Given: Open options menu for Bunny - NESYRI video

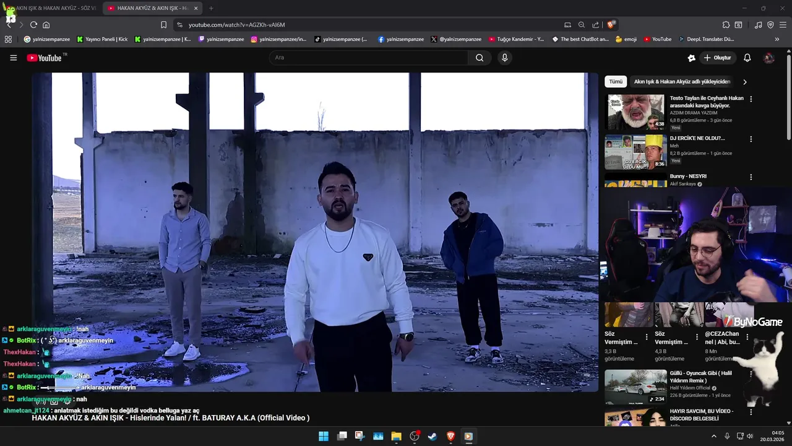Looking at the screenshot, I should click(x=751, y=177).
